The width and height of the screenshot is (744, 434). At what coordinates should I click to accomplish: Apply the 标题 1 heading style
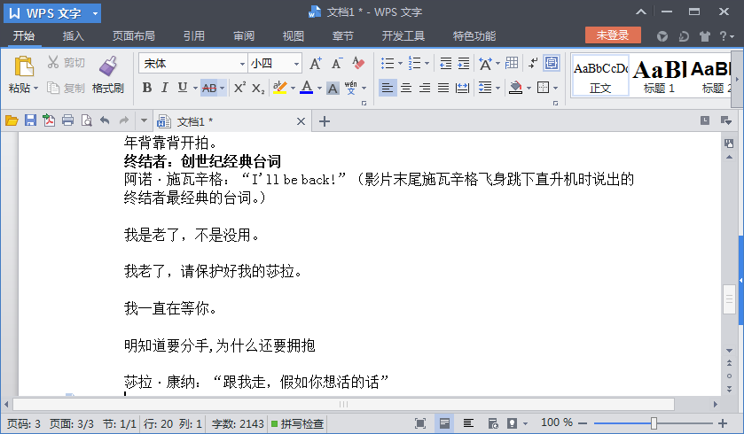tap(659, 75)
